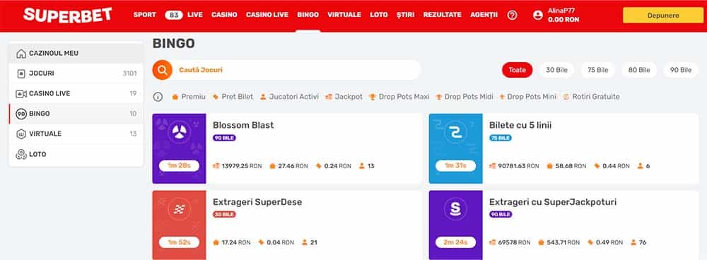Open the Blossom Blast purple game thumbnail
Screen dimensions: 707x260
click(x=179, y=148)
